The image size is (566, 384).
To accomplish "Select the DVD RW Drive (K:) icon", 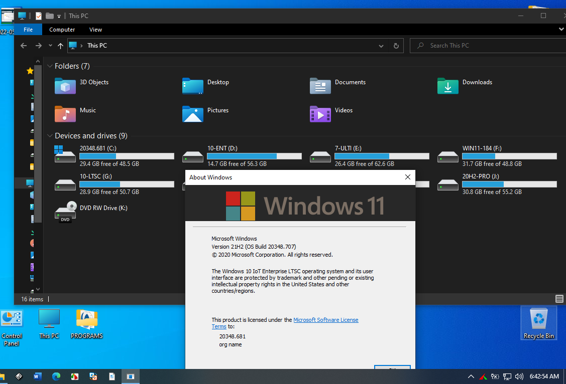I will [x=65, y=212].
